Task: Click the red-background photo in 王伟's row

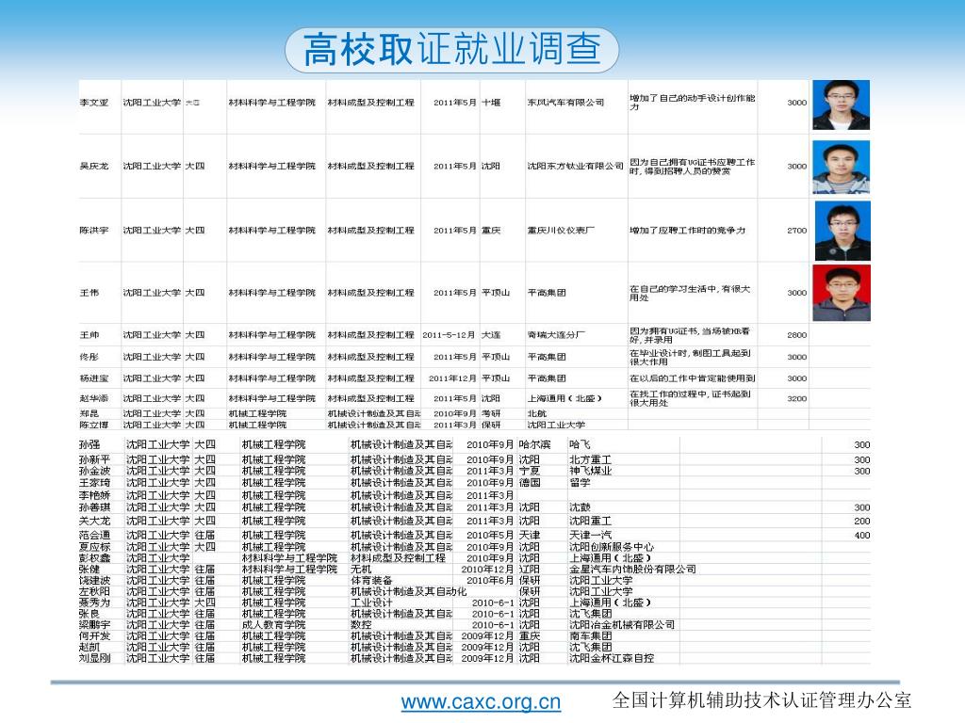Action: tap(842, 294)
